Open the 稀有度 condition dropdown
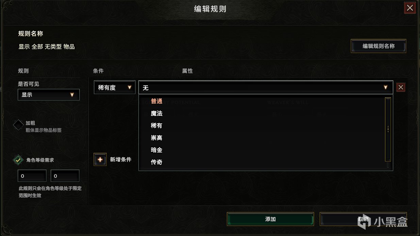 pos(115,87)
